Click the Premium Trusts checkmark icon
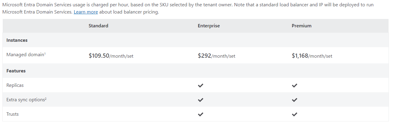Image resolution: width=394 pixels, height=125 pixels. 295,114
